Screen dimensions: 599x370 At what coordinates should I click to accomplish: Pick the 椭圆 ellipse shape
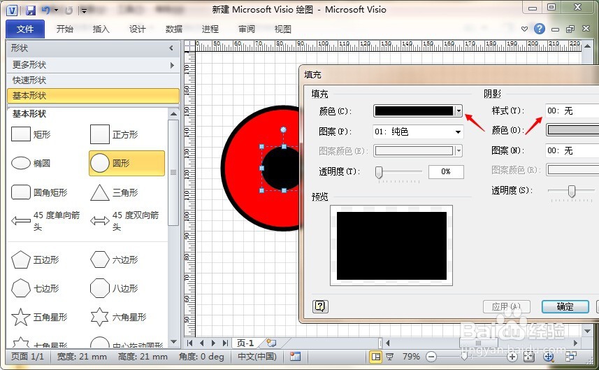(31, 163)
